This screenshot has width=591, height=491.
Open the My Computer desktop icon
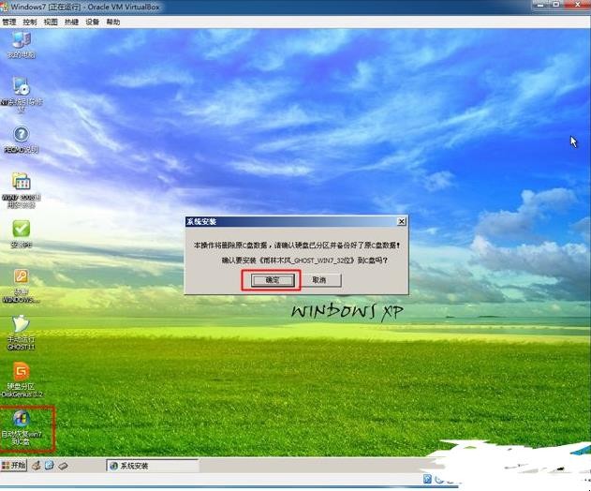[22, 44]
